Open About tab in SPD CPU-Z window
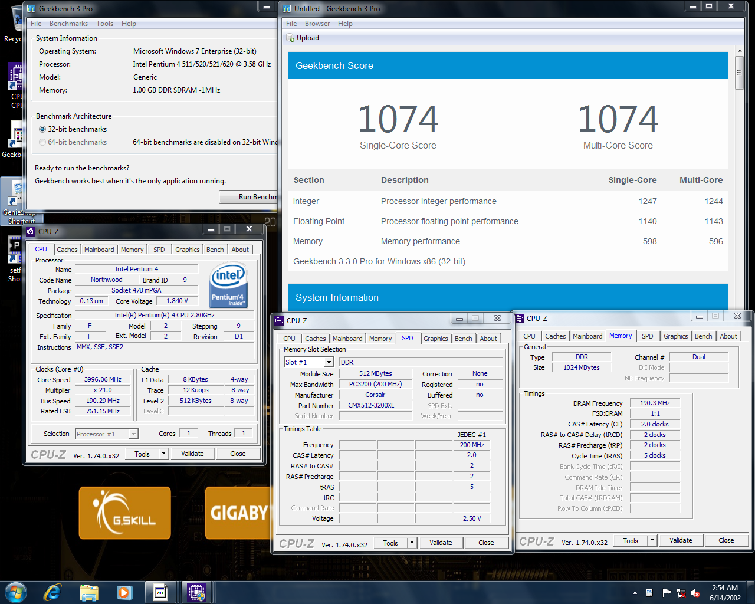 pyautogui.click(x=488, y=339)
